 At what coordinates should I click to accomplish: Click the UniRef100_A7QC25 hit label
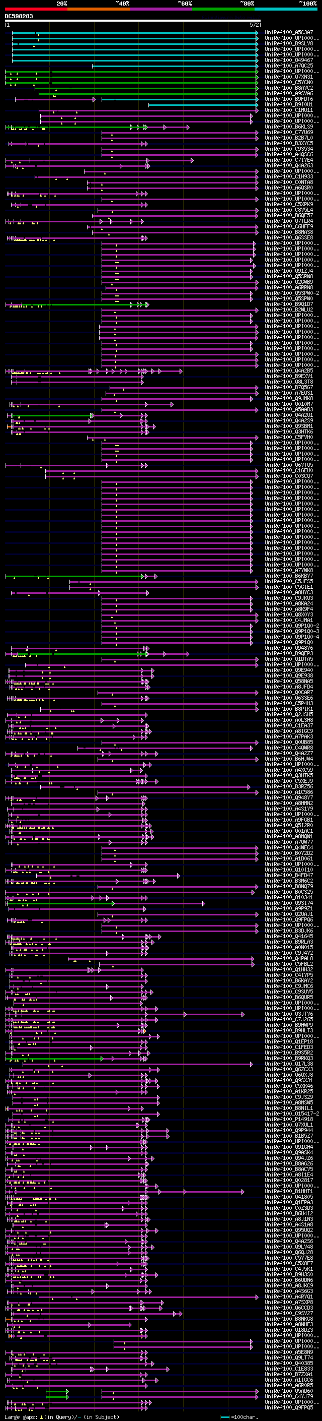point(288,66)
